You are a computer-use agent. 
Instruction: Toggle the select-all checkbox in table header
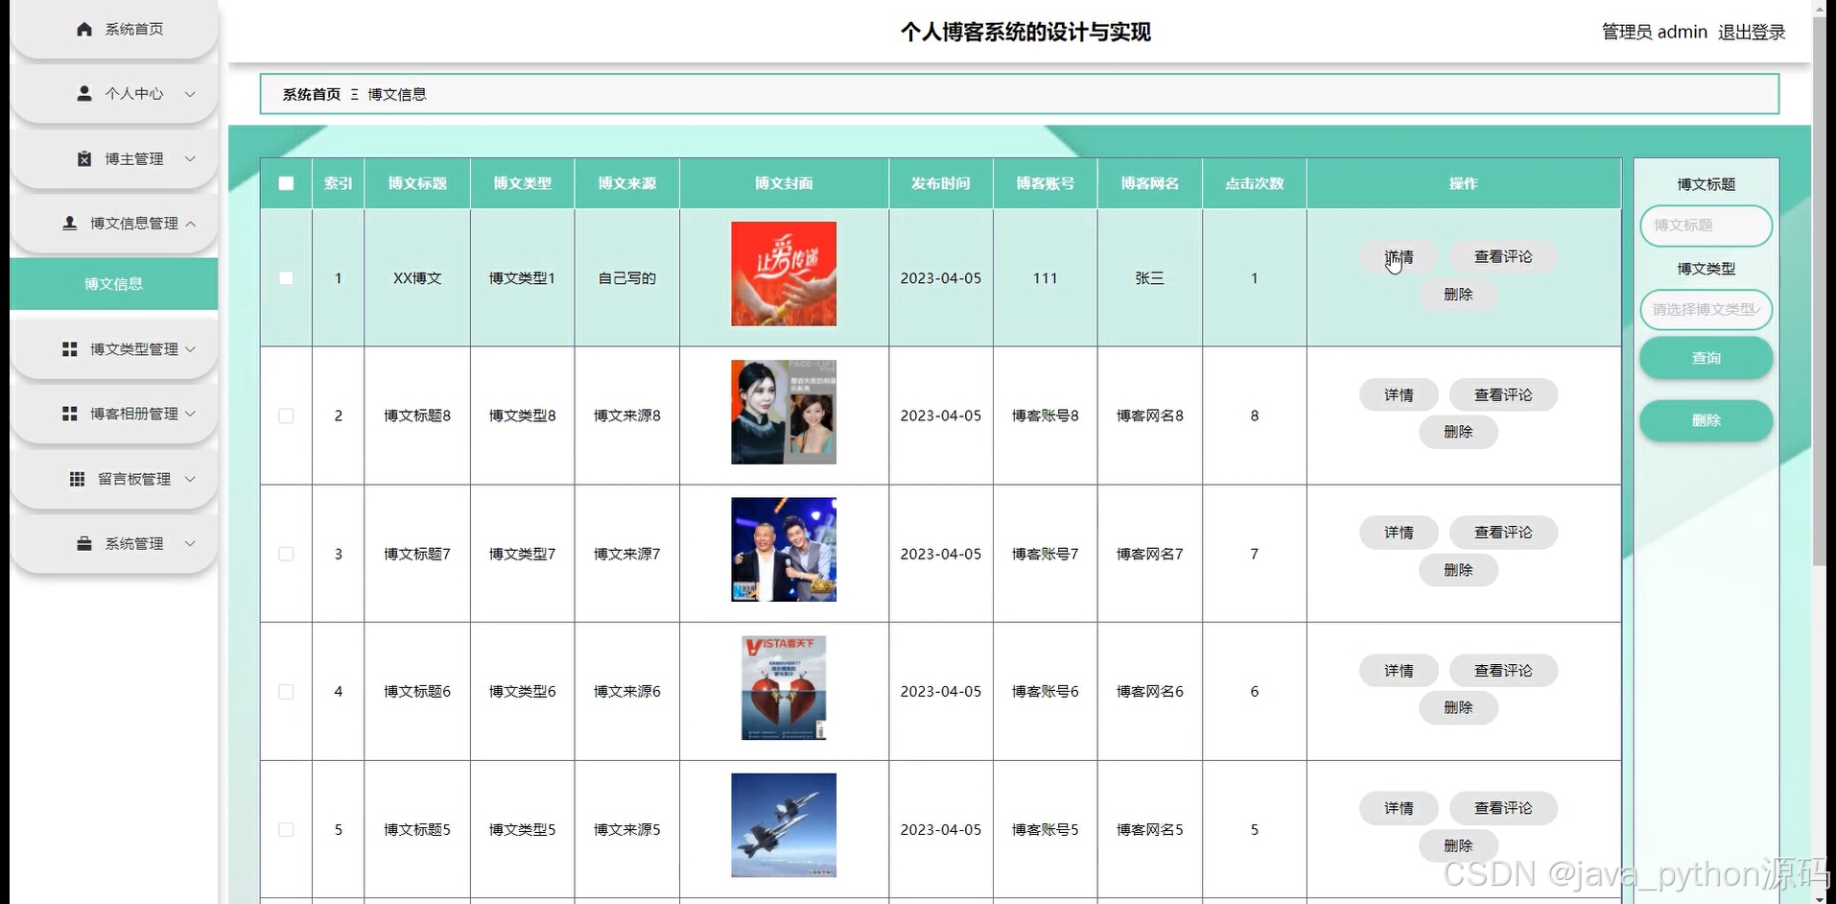click(286, 183)
